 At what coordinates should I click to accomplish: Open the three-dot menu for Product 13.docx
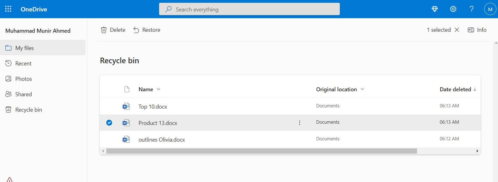(x=299, y=123)
